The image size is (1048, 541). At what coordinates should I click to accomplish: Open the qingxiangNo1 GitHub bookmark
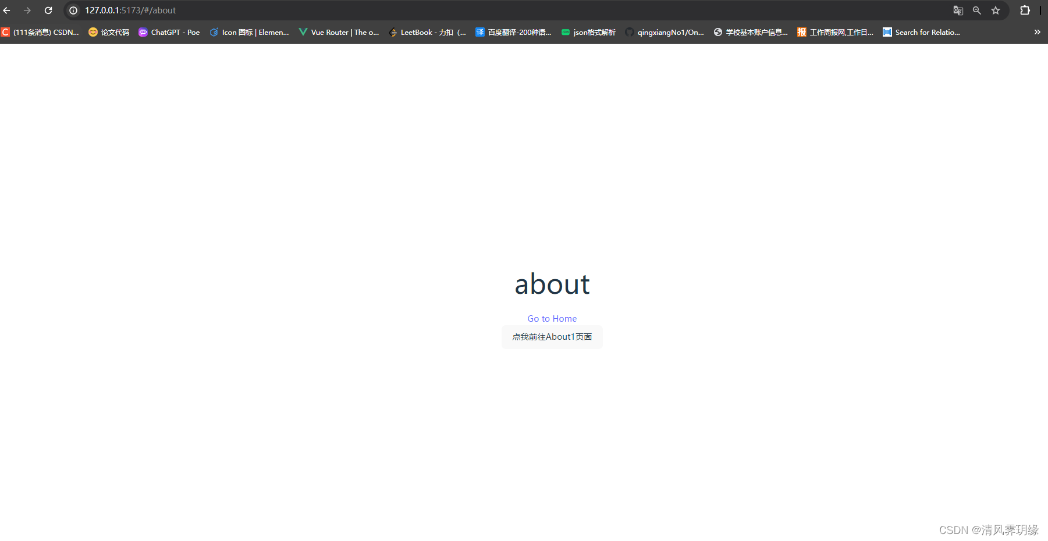[665, 33]
